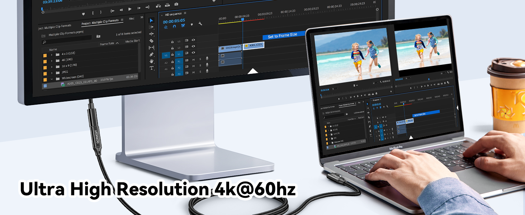This screenshot has width=525, height=215.
Task: Switch to Project: Multiple Clip Formats tab
Action: click(x=100, y=22)
